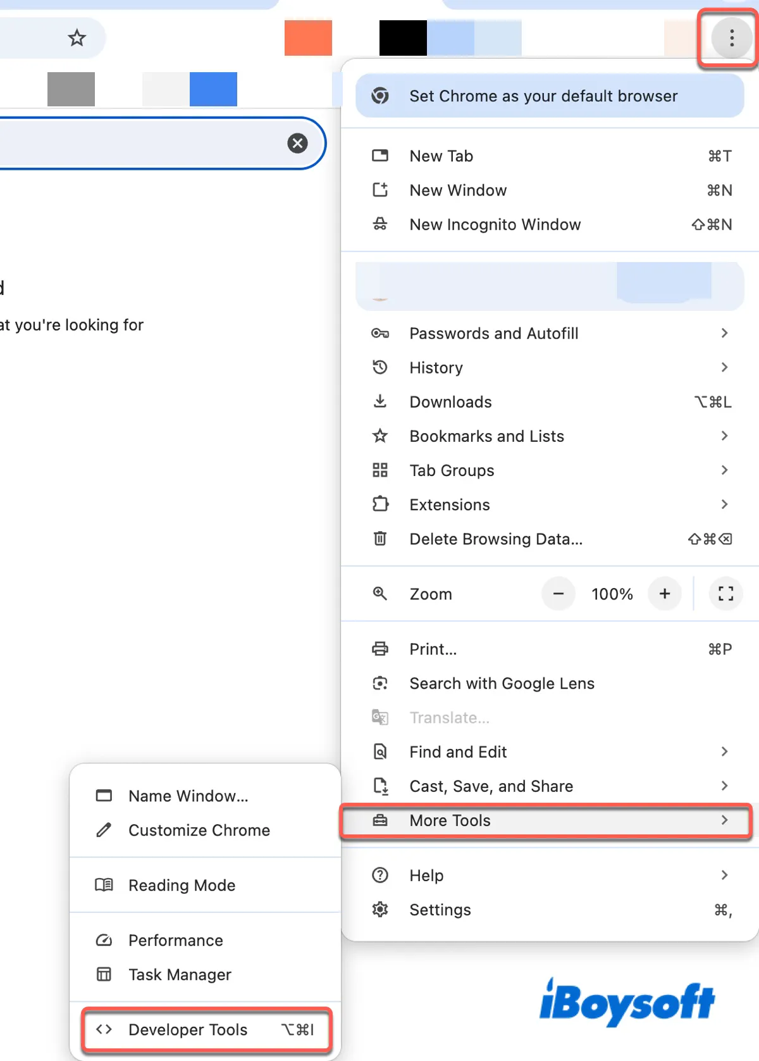Click the New Tab icon
This screenshot has height=1061, width=759.
380,156
